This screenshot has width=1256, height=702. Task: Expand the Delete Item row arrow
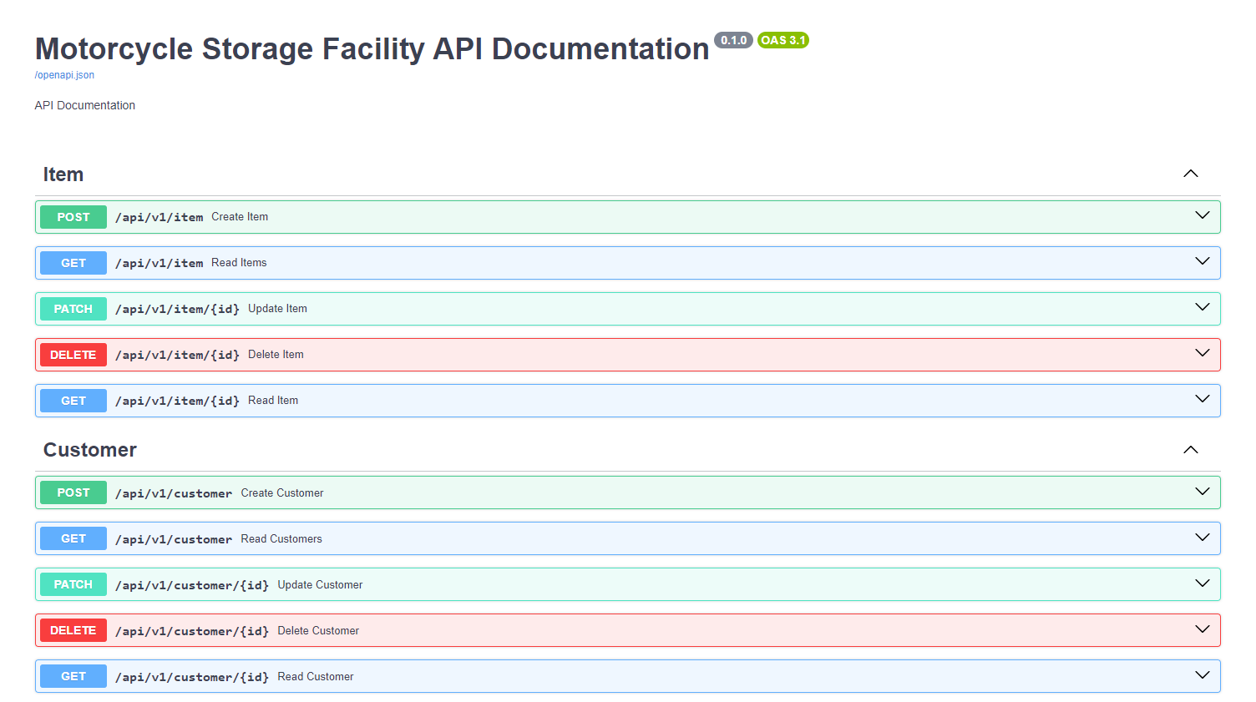pyautogui.click(x=1203, y=353)
